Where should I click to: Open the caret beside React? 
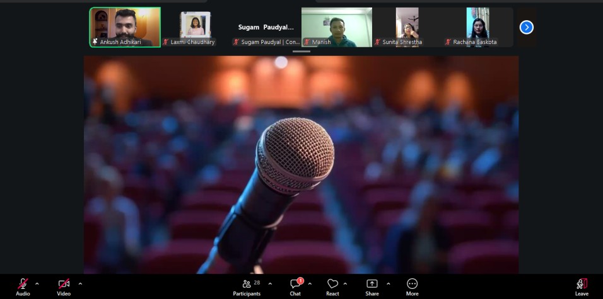pyautogui.click(x=345, y=283)
